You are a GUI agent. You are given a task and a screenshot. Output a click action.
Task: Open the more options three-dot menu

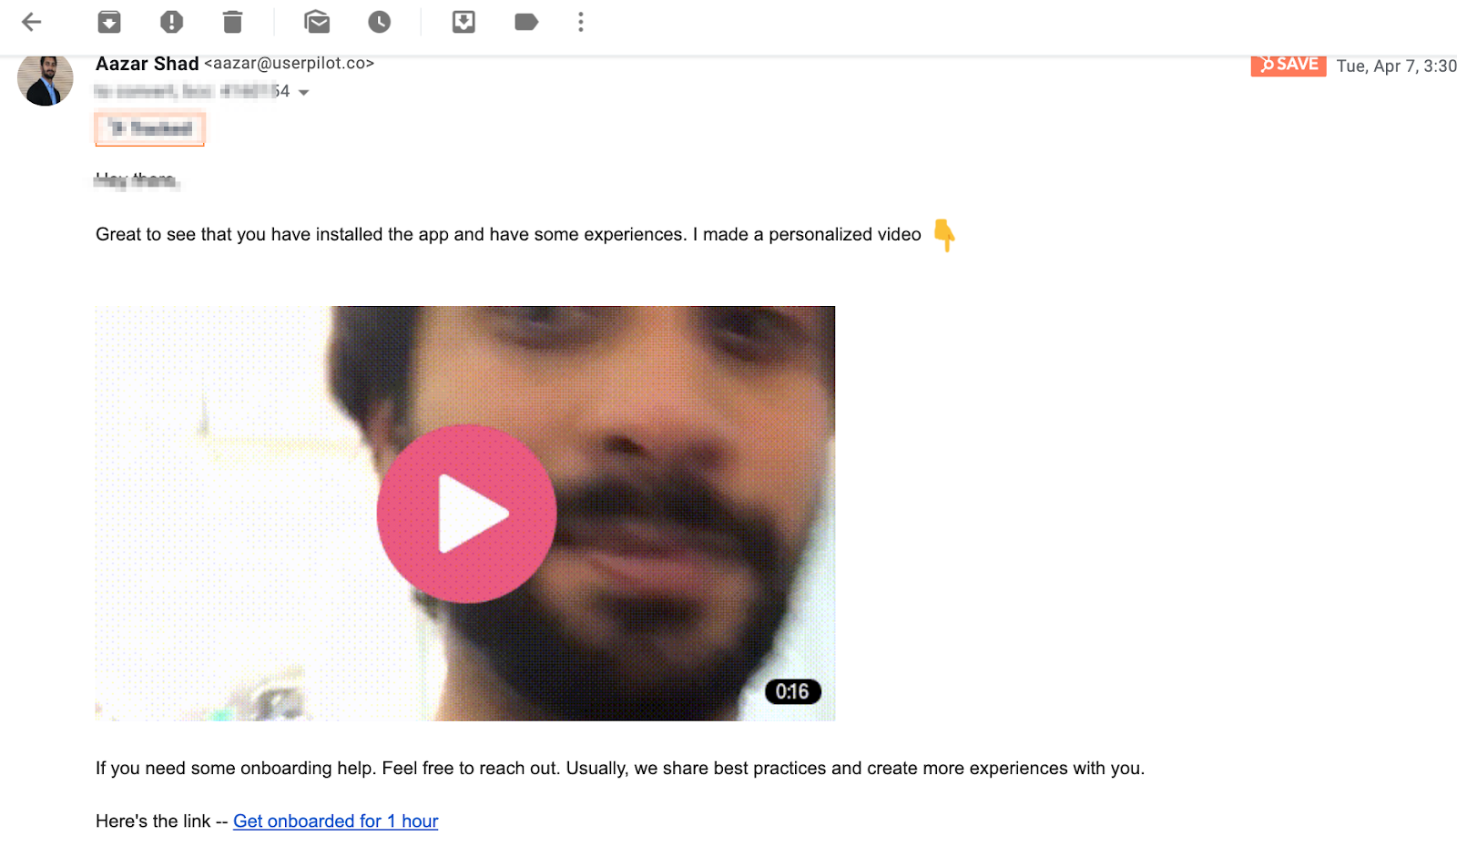click(x=581, y=22)
